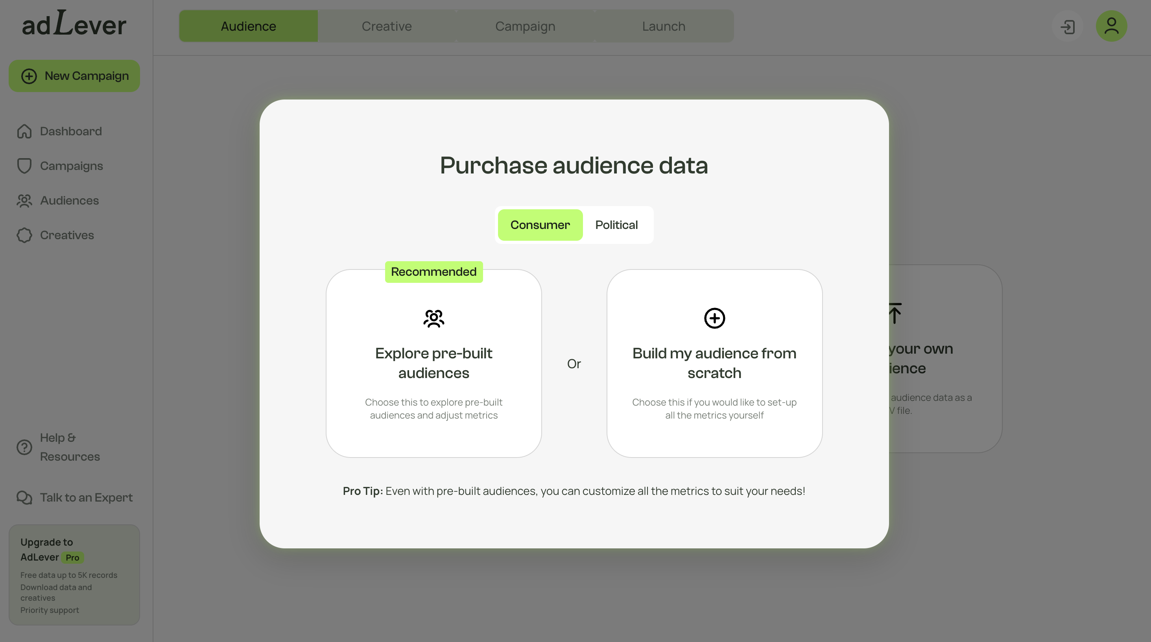Choose Build my audience from scratch card

(x=714, y=363)
